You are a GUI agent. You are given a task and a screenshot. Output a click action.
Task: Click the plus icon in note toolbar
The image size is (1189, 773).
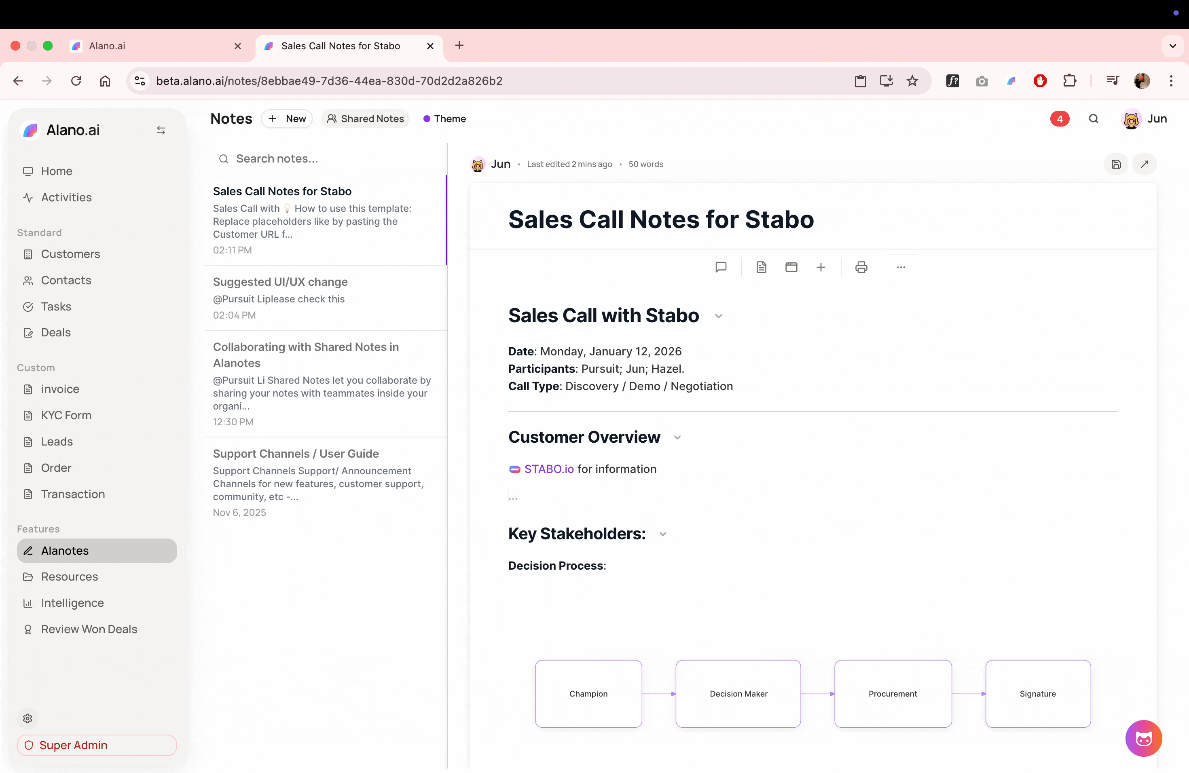pos(821,267)
